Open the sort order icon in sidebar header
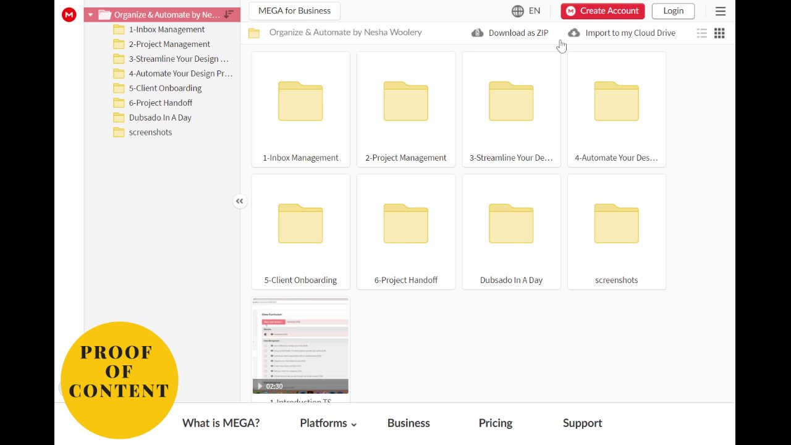The image size is (791, 445). 229,14
